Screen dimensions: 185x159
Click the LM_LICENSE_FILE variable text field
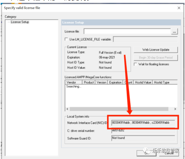click(145, 39)
